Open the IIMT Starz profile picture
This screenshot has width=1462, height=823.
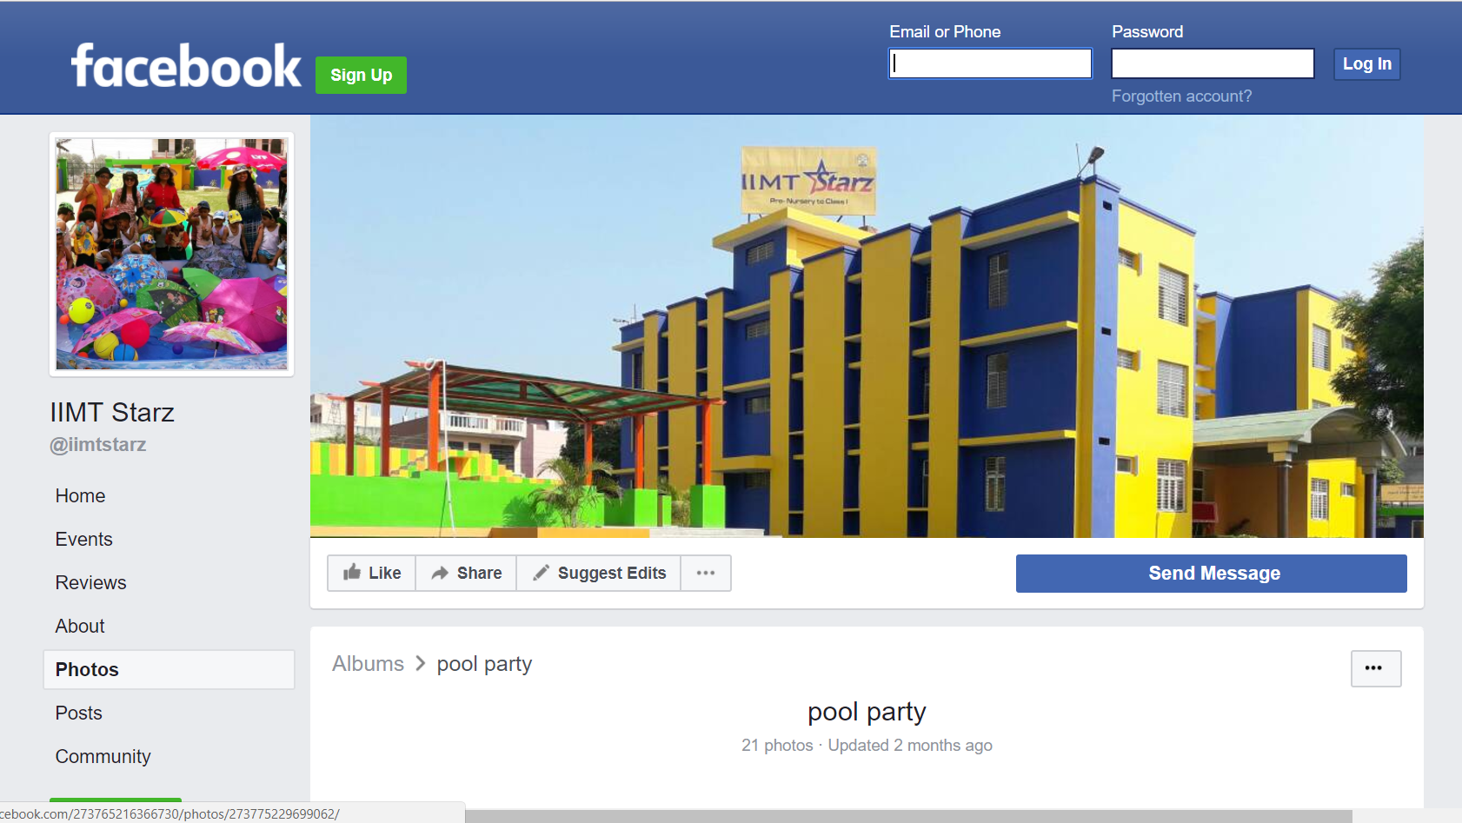[171, 254]
